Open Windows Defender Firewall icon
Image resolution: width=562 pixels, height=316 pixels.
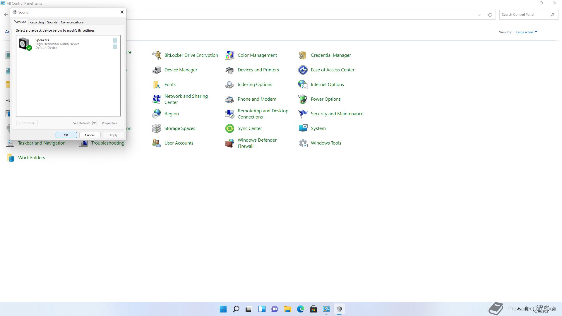pos(230,143)
